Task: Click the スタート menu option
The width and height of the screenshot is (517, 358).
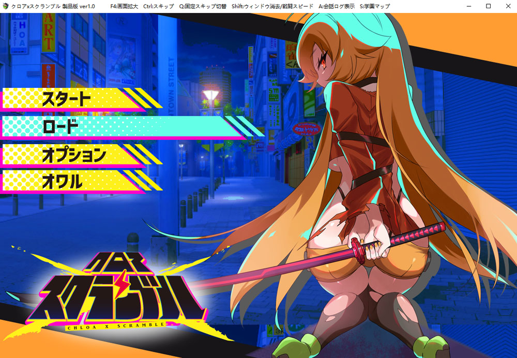Action: pyautogui.click(x=66, y=99)
